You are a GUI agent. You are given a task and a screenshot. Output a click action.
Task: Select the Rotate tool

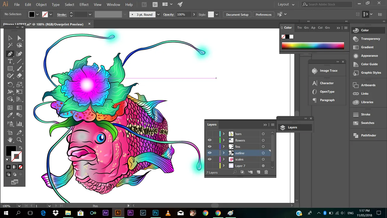tap(10, 84)
